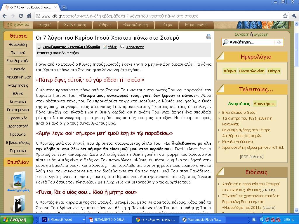This screenshot has width=299, height=224.
Task: Click the comments speech bubble icon
Action: pyautogui.click(x=122, y=47)
